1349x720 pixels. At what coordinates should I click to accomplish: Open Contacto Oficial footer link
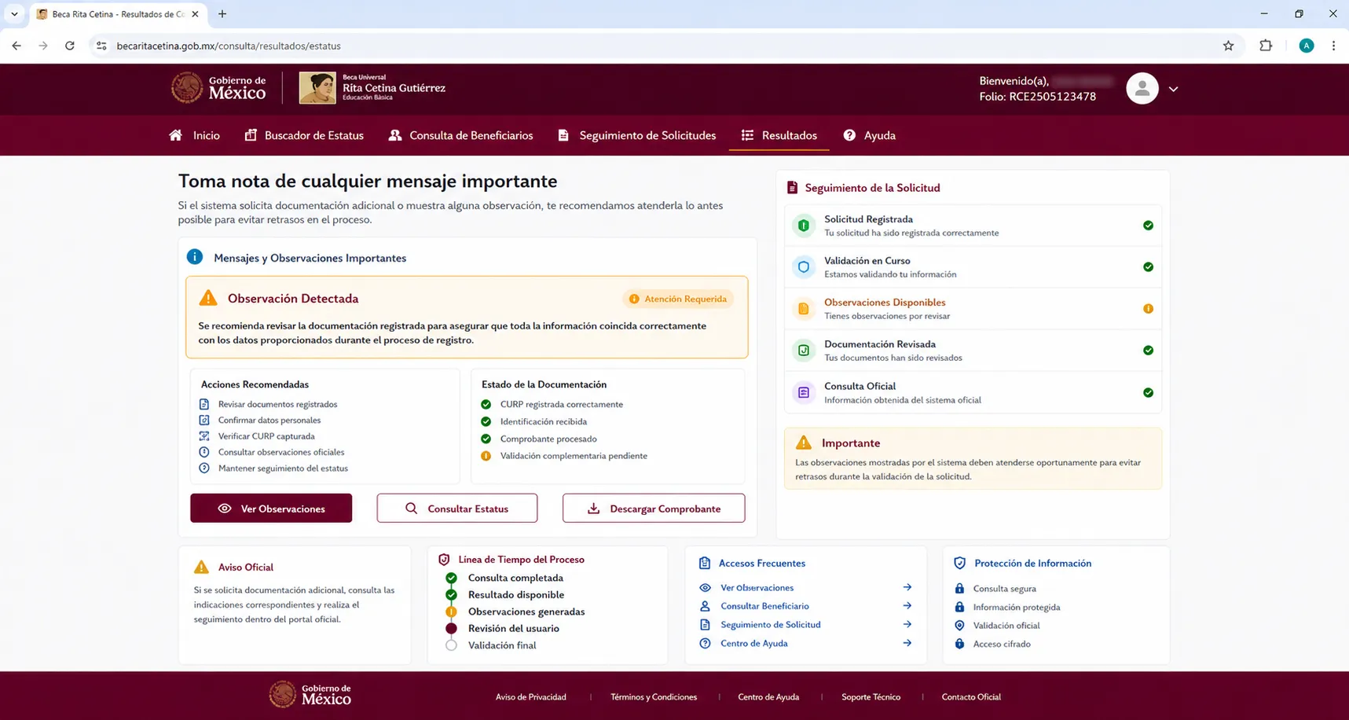(971, 696)
